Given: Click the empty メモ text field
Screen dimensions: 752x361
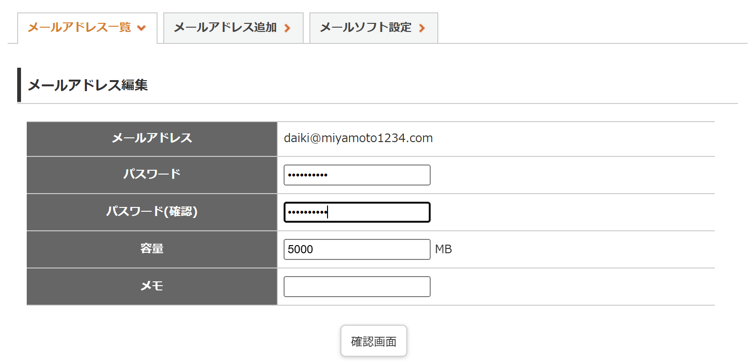Looking at the screenshot, I should (x=357, y=287).
